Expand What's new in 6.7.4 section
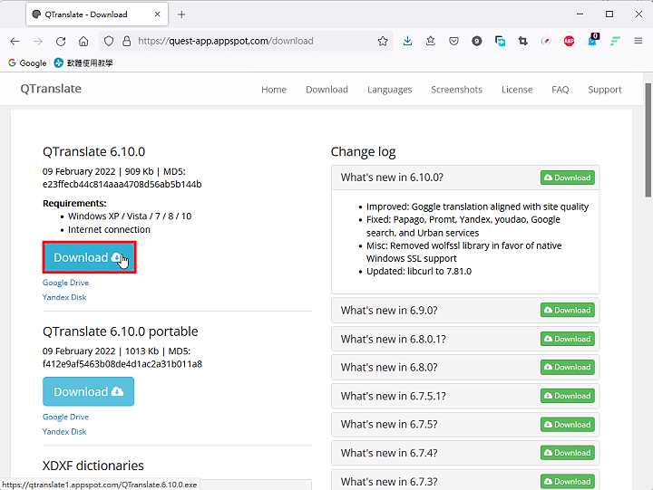 tap(389, 453)
